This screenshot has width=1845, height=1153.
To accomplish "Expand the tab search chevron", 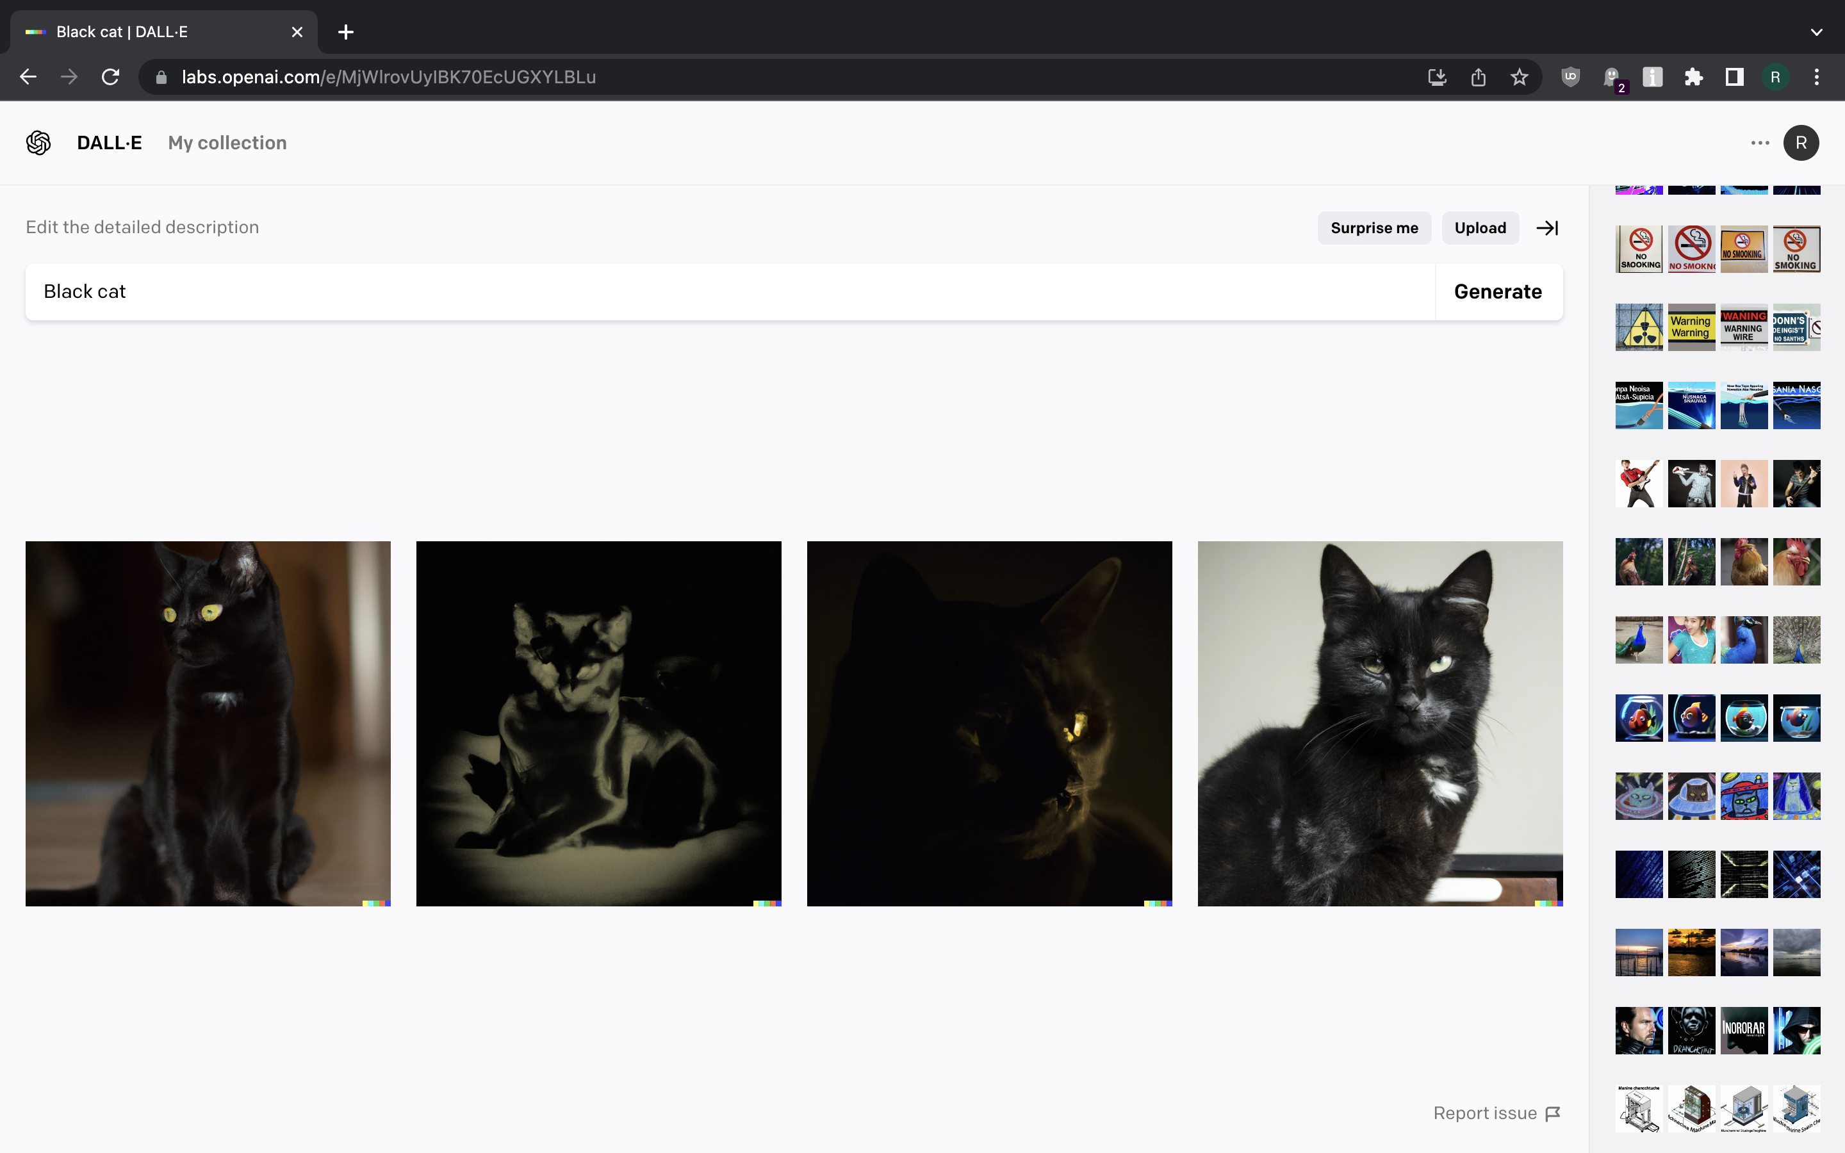I will tap(1816, 32).
